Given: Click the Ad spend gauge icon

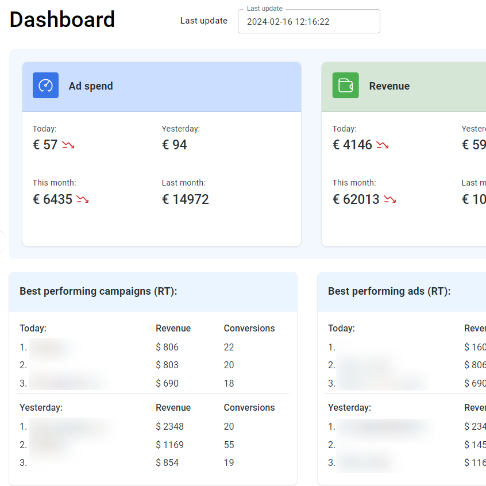Looking at the screenshot, I should point(45,86).
